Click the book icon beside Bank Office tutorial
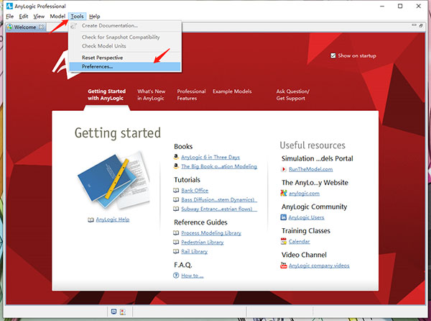 click(x=176, y=191)
